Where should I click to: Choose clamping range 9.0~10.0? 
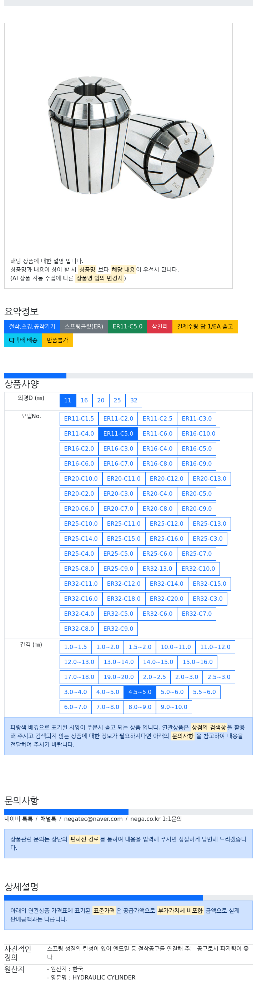click(173, 707)
